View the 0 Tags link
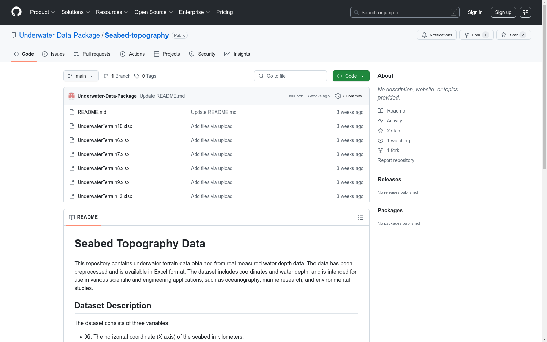The height and width of the screenshot is (342, 547). click(145, 76)
